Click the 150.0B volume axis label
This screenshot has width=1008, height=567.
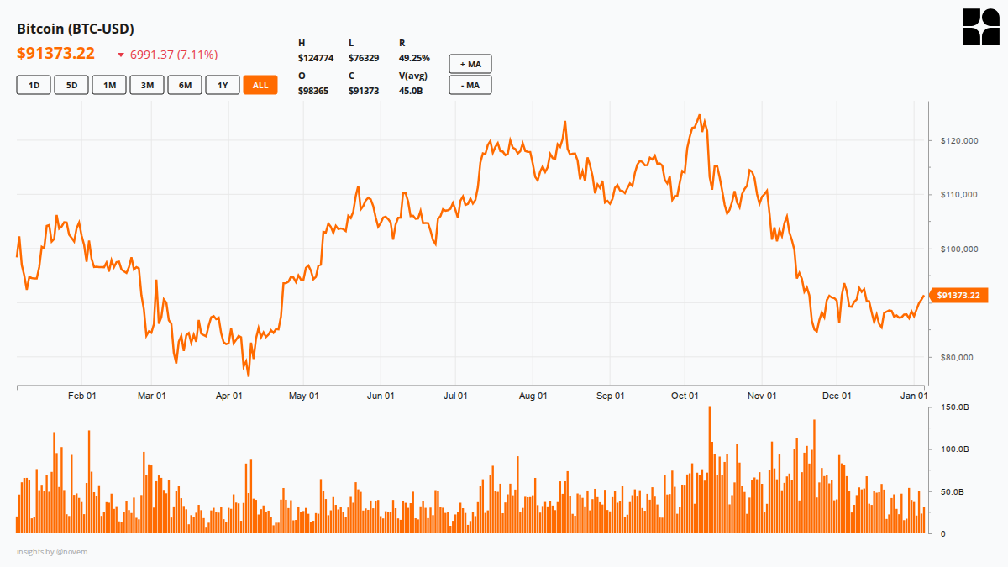point(953,407)
